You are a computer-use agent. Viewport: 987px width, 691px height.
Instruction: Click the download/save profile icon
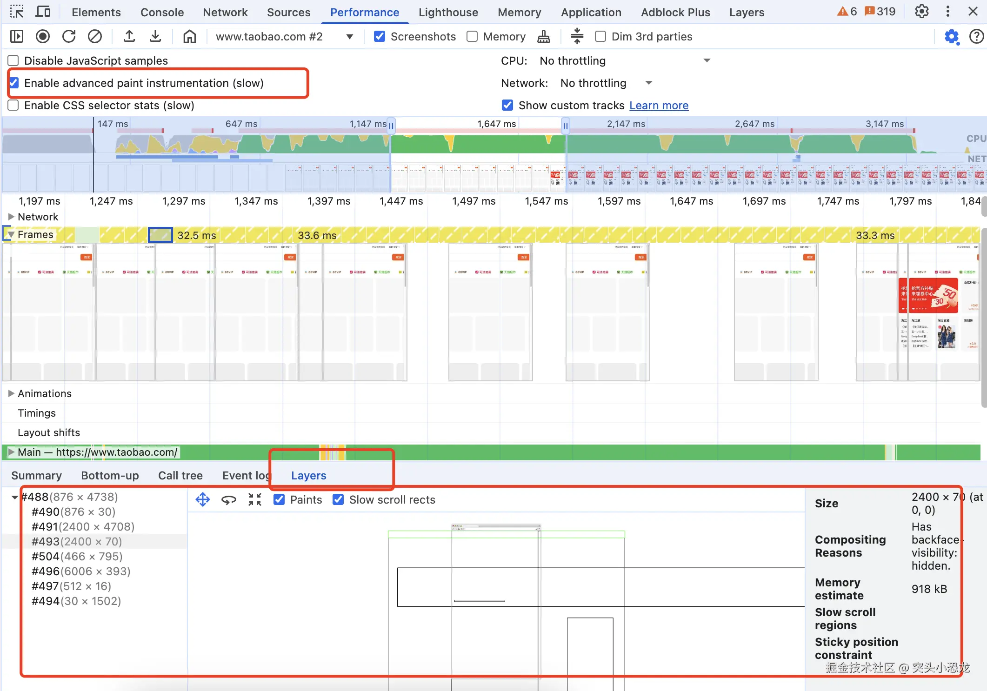[155, 36]
